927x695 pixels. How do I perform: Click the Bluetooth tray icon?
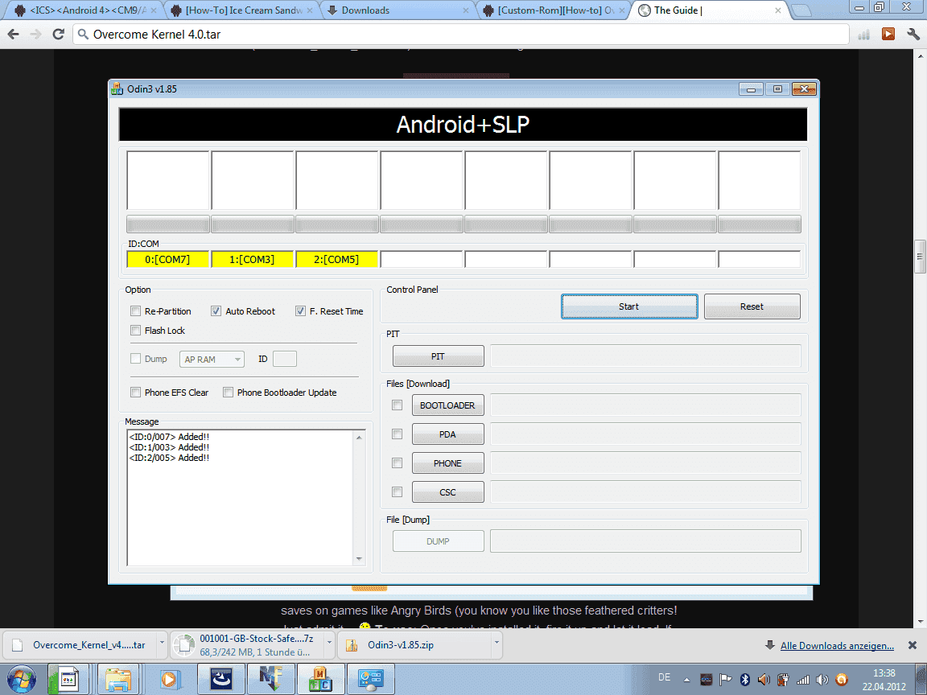[x=745, y=680]
